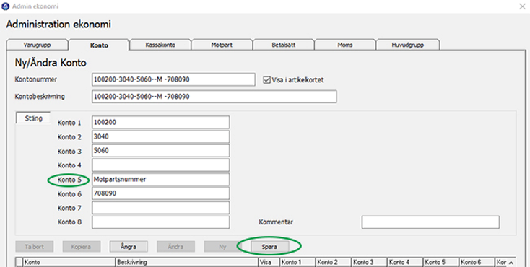Viewport: 530px width, 267px height.
Task: Save the account with Spara button
Action: point(269,247)
